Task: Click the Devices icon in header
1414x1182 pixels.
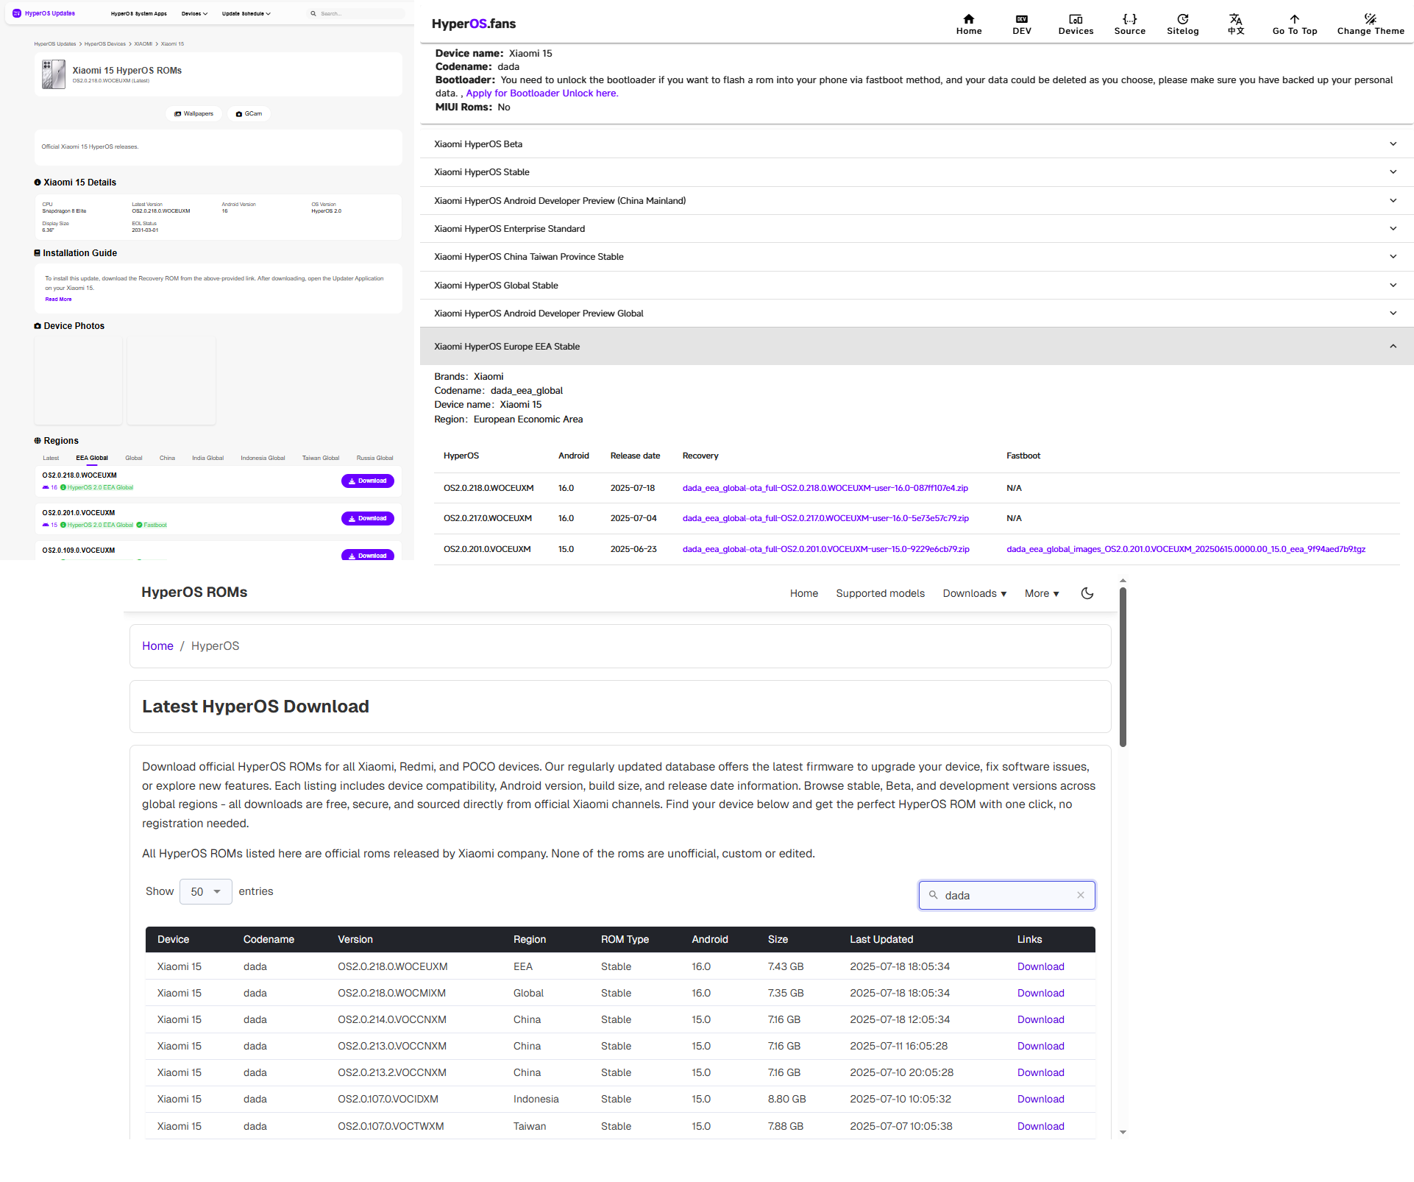Action: click(x=1075, y=19)
